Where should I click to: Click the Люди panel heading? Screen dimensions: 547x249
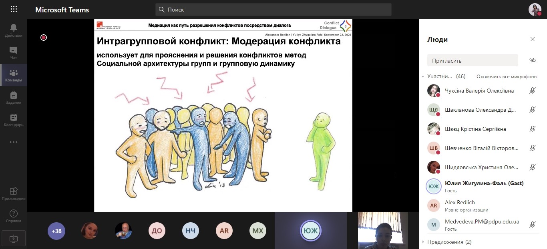(437, 40)
